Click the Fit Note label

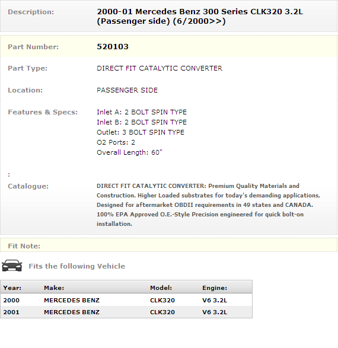[x=24, y=246]
